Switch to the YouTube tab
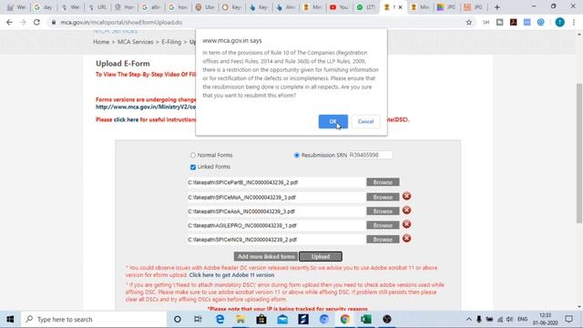Viewport: 583px width, 328px height. (339, 7)
